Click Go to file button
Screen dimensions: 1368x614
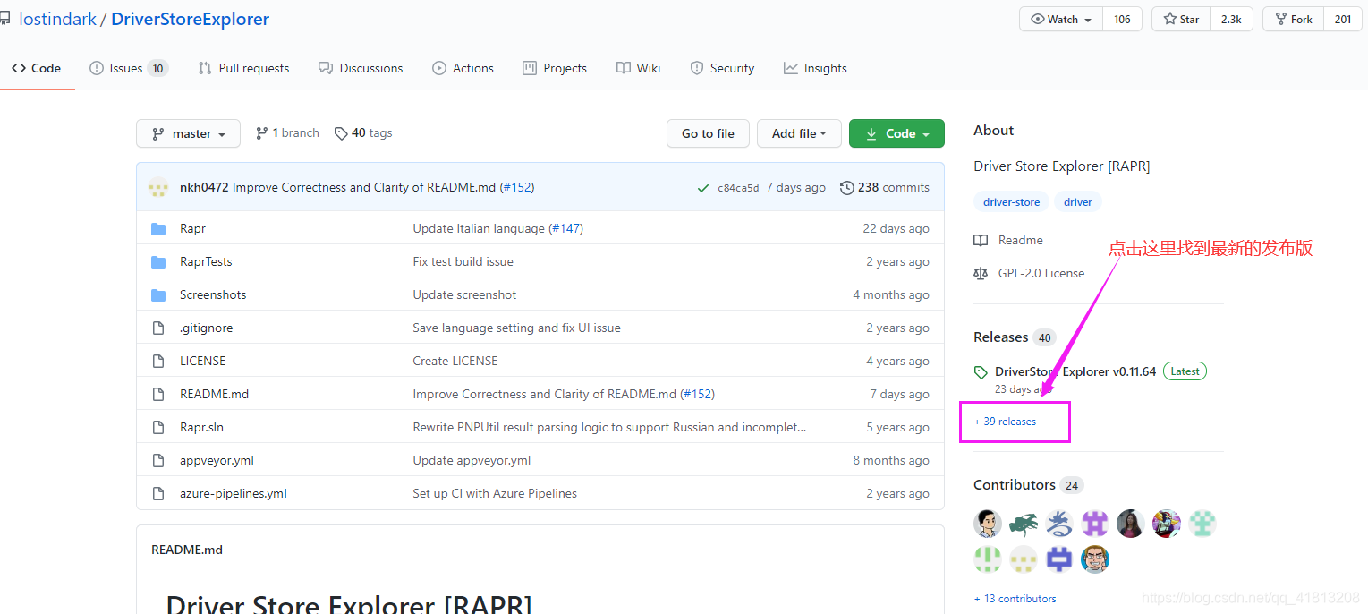[708, 133]
